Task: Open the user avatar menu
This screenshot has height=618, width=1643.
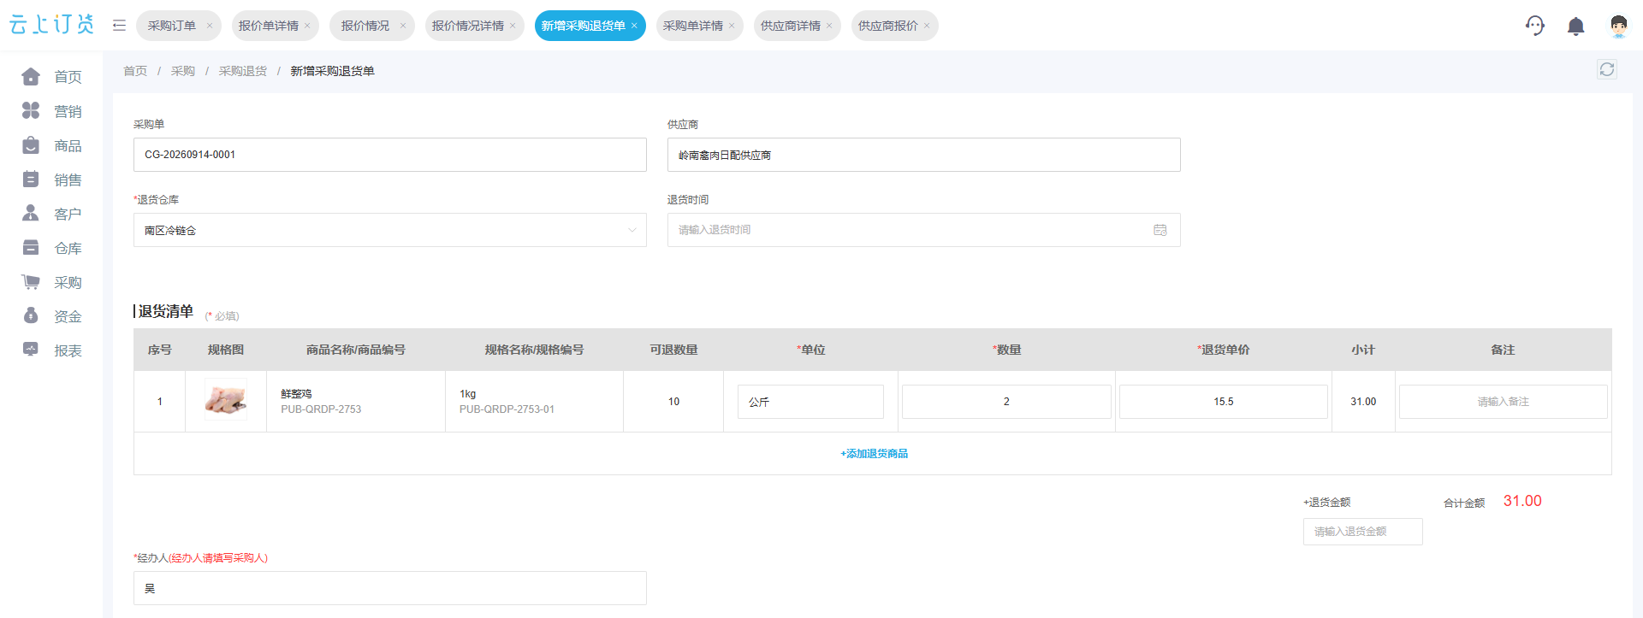Action: [1617, 26]
